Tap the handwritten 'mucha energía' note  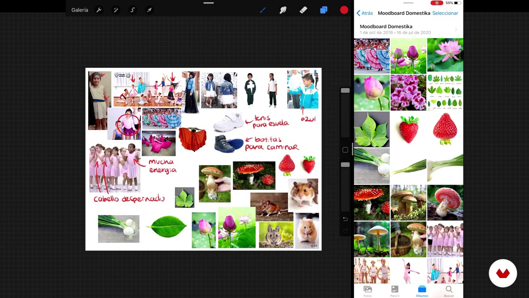coord(162,166)
